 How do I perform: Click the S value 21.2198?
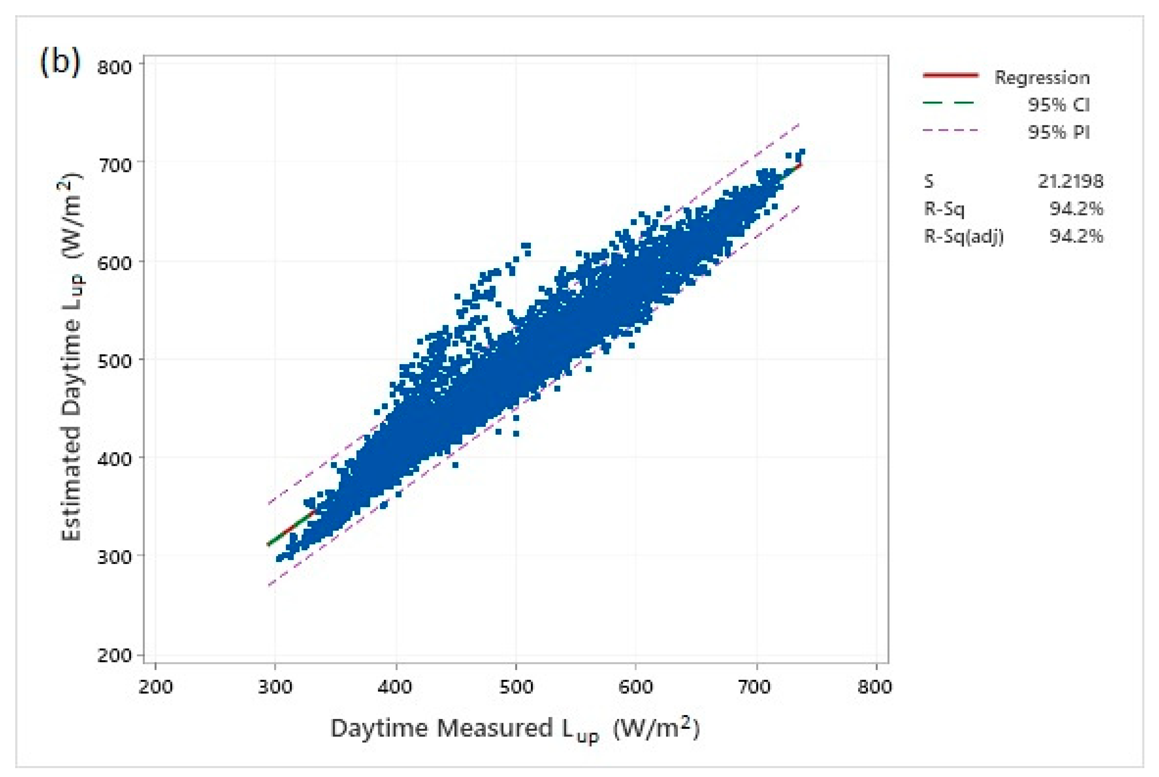(x=1071, y=181)
